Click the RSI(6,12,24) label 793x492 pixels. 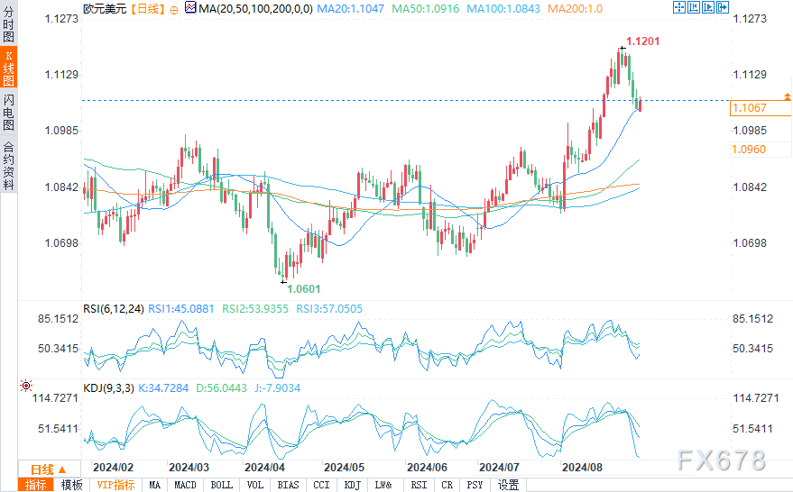[114, 309]
